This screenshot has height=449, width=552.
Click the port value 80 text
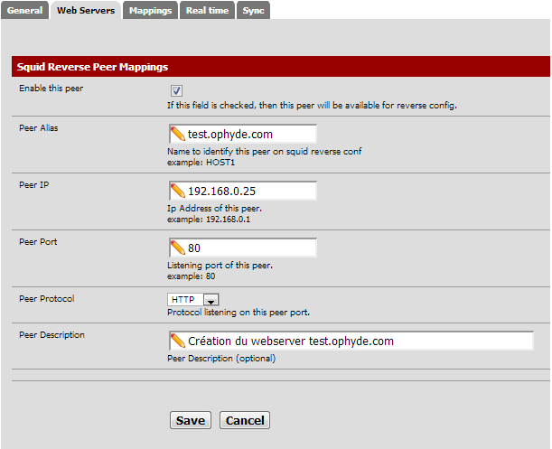pos(195,248)
